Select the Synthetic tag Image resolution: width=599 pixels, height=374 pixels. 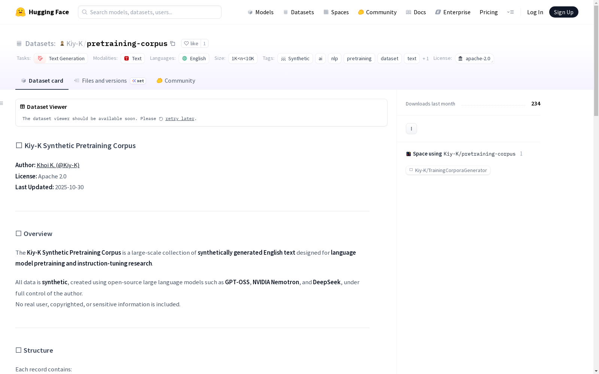[x=295, y=58]
